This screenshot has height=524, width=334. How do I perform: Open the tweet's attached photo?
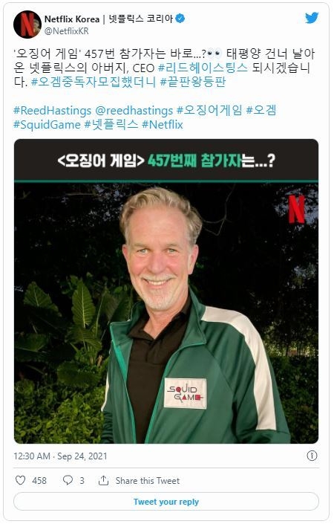166,291
